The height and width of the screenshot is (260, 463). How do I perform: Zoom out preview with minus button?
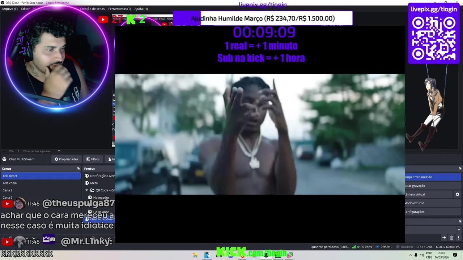(3, 151)
